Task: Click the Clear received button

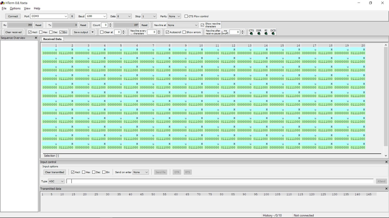Action: pos(13,32)
